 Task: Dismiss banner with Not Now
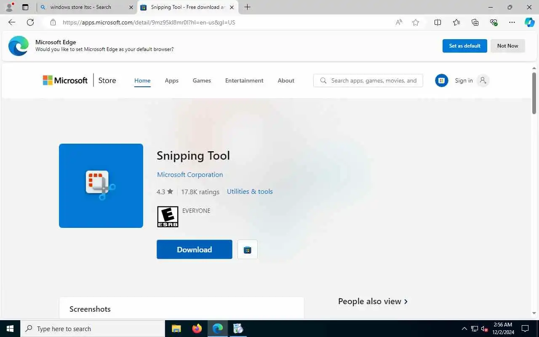(508, 46)
